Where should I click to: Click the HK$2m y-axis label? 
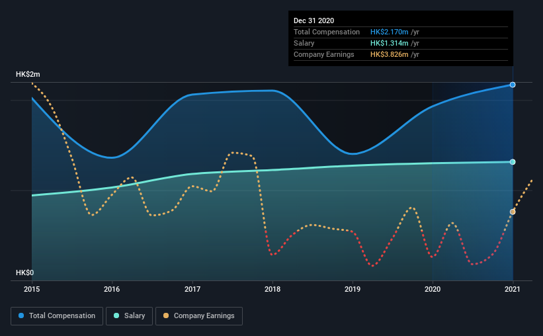(28, 75)
